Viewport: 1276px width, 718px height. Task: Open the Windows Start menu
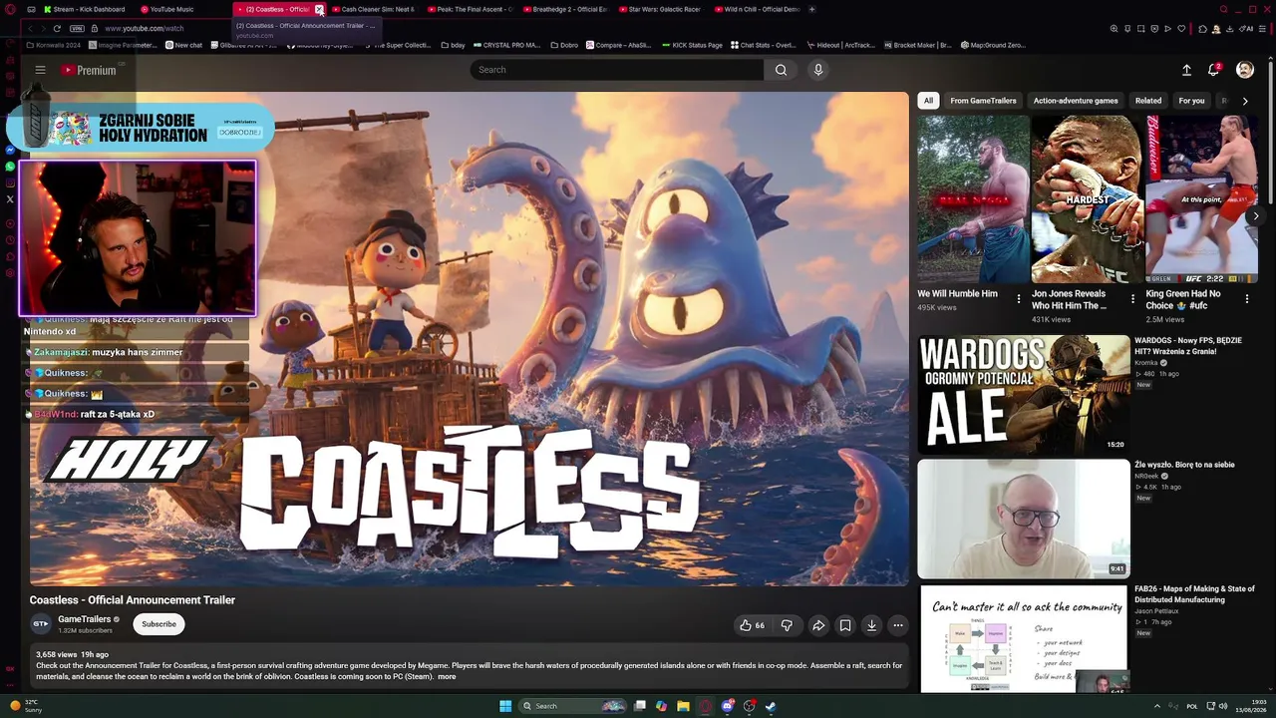tap(505, 706)
